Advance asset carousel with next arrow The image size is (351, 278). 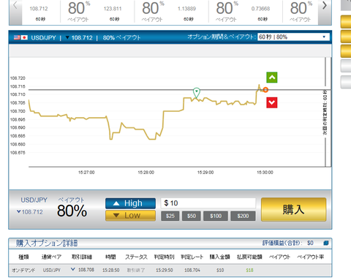[325, 6]
